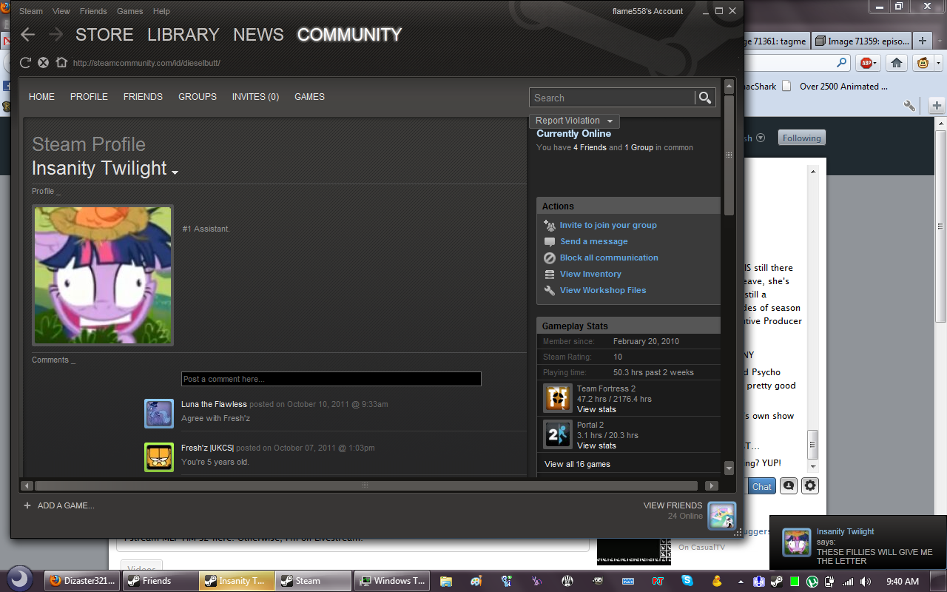Click the plus icon for Add a Game
This screenshot has width=947, height=592.
point(27,505)
